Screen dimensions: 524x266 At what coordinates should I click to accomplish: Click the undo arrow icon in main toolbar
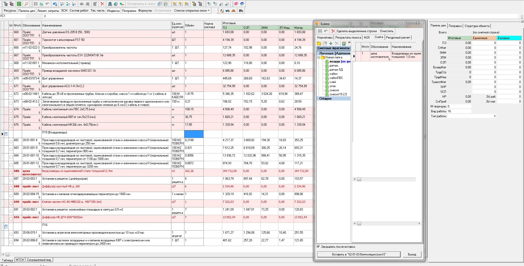coord(48,4)
